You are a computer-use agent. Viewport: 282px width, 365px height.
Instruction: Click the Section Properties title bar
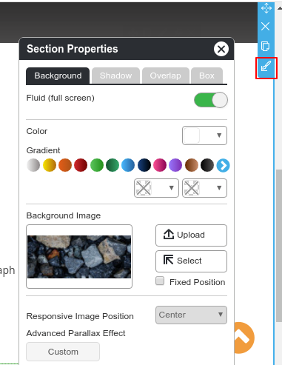127,49
